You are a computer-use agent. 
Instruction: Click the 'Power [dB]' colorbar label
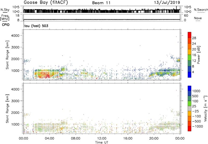pos(198,55)
